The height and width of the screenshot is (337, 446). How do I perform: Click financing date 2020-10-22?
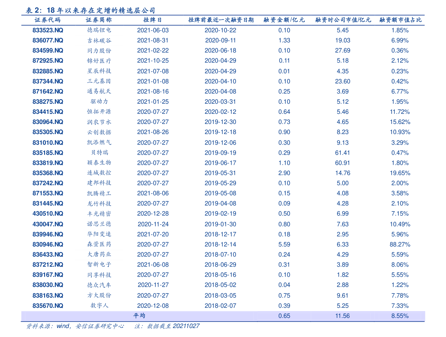tap(221, 30)
